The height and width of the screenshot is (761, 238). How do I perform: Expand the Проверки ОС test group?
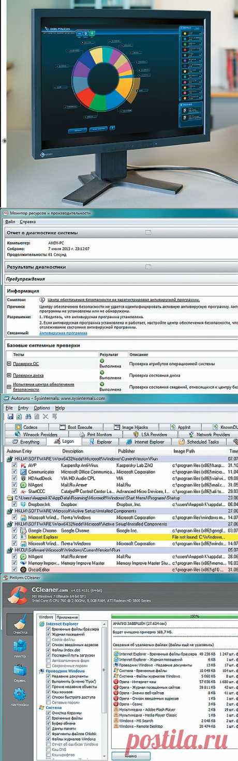click(x=9, y=364)
